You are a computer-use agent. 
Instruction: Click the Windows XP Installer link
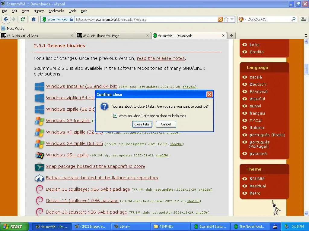coord(68,121)
